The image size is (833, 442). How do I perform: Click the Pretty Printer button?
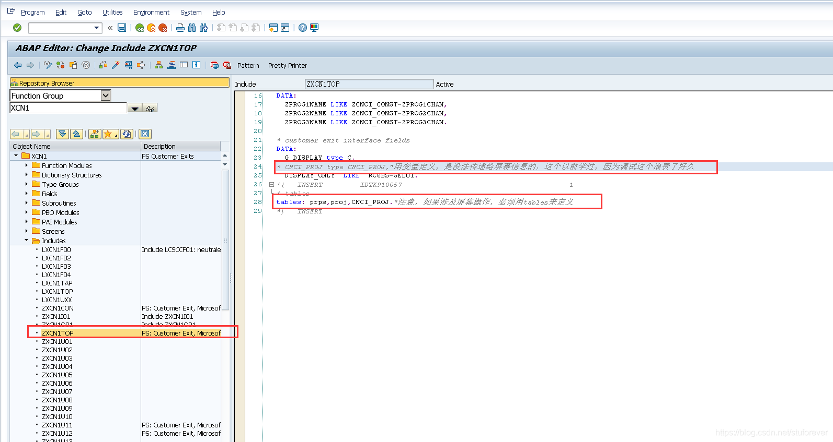288,65
